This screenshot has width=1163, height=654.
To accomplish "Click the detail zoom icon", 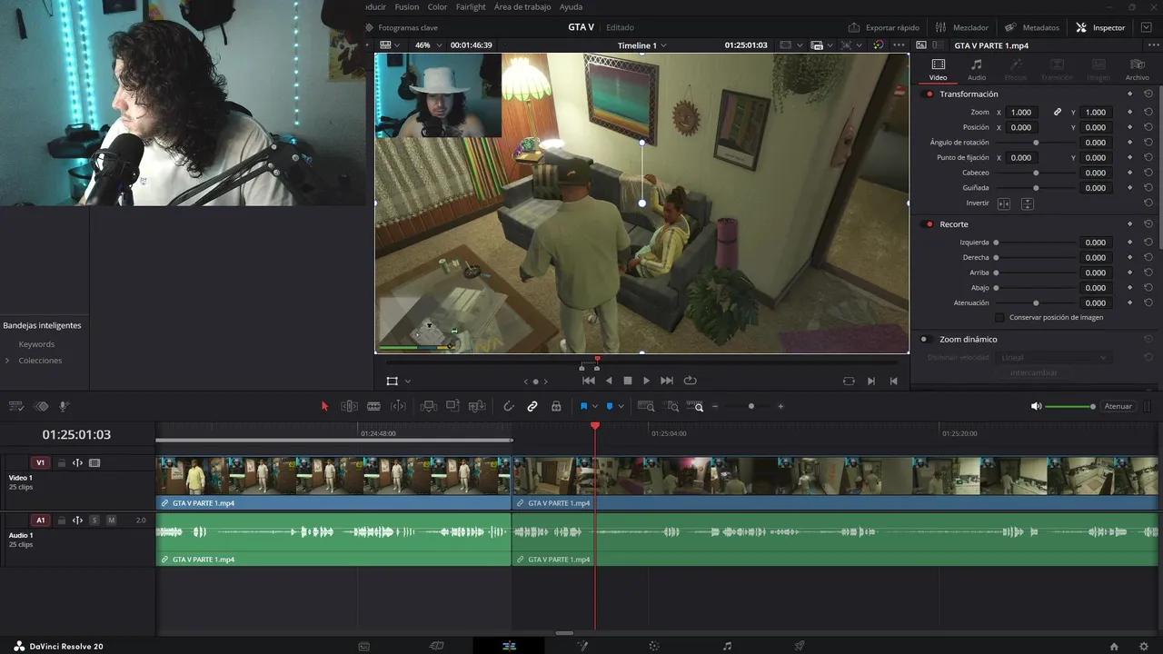I will [x=671, y=406].
